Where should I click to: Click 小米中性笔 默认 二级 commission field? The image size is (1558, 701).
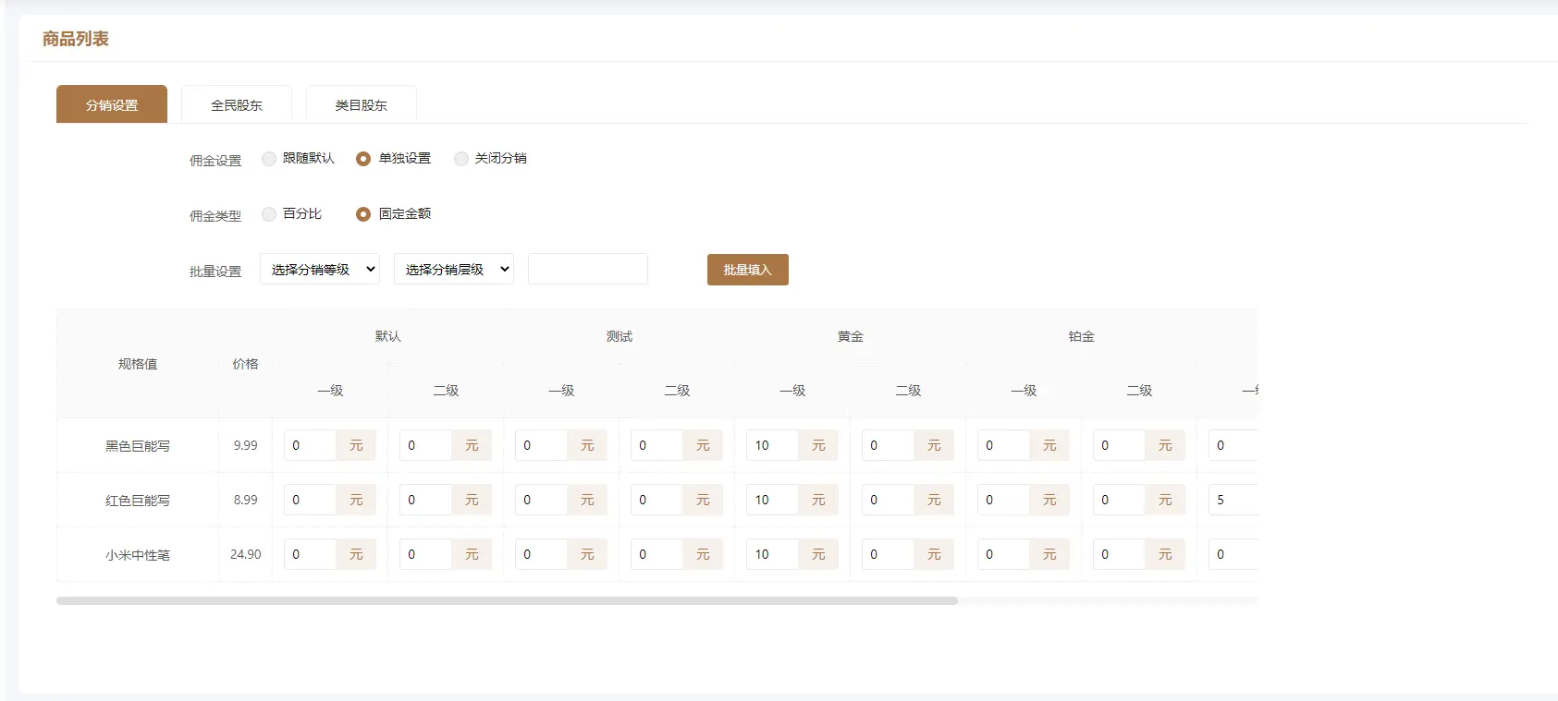point(425,554)
